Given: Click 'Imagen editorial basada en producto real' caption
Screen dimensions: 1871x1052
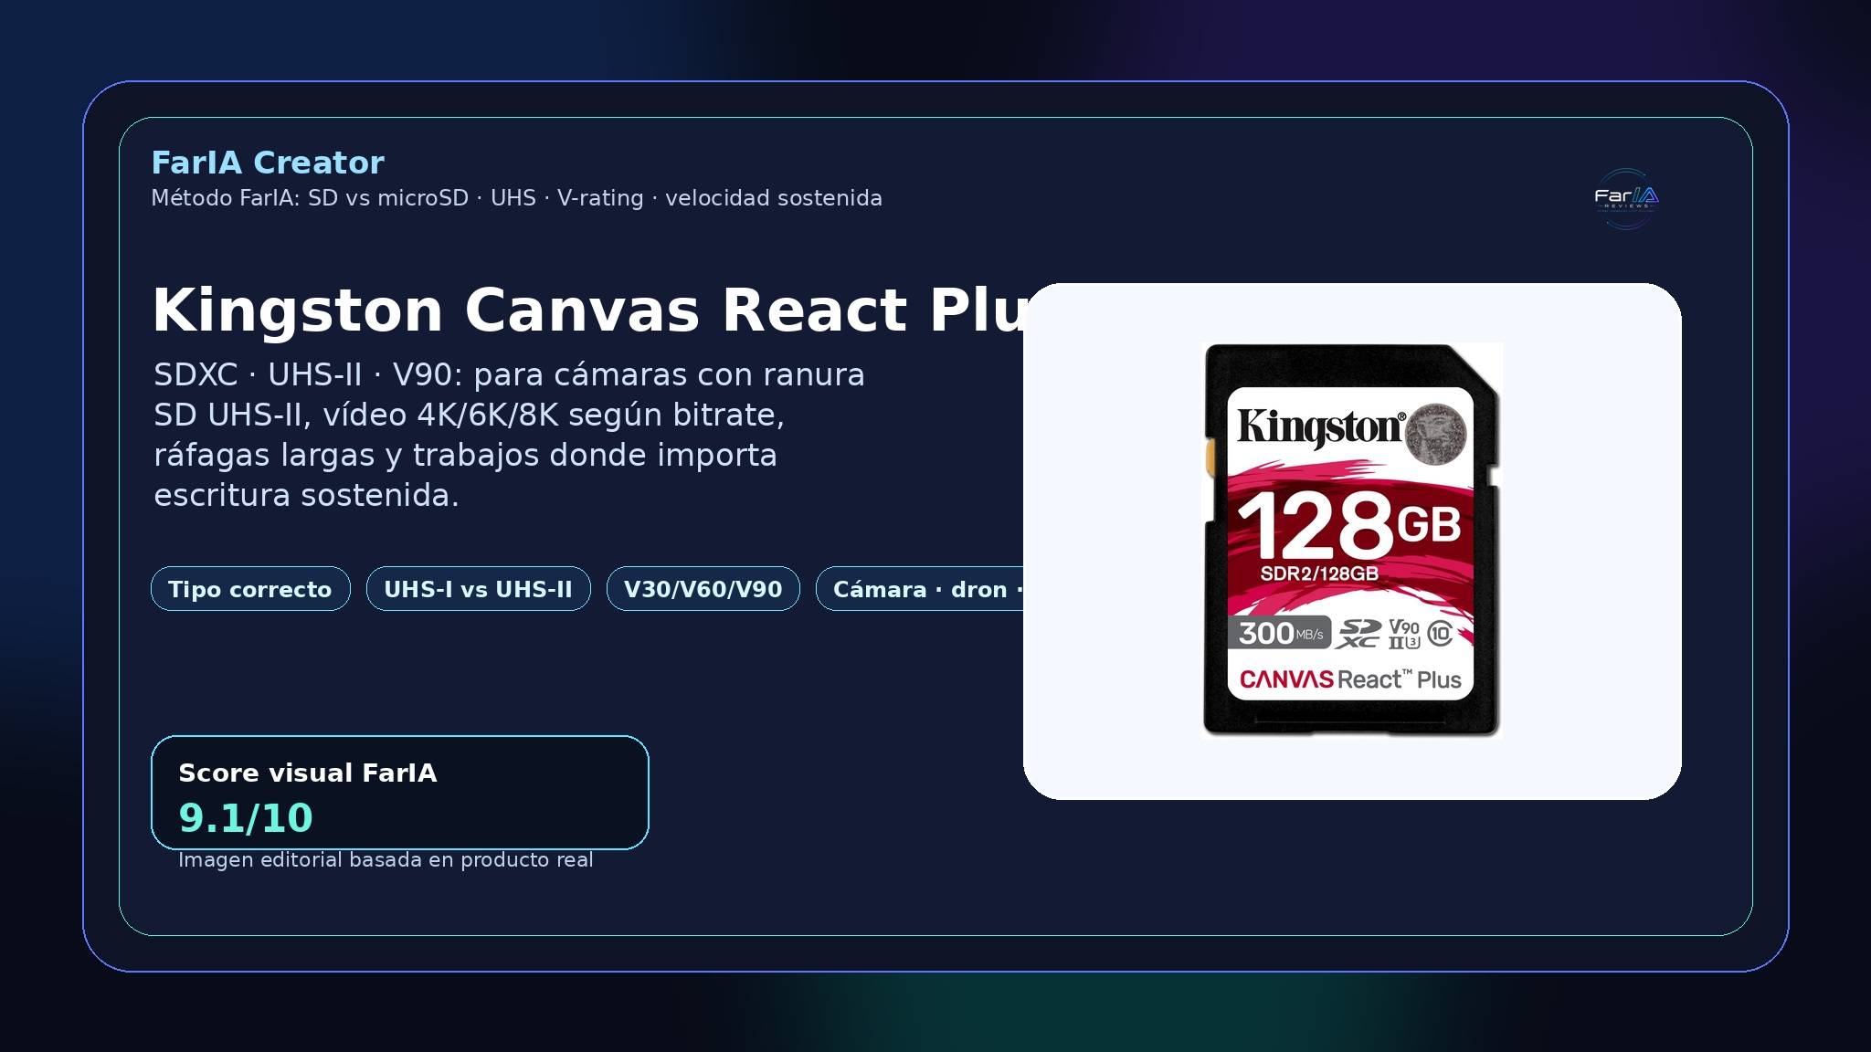Looking at the screenshot, I should [386, 860].
